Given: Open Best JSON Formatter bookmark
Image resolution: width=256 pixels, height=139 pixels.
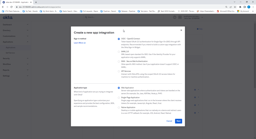Looking at the screenshot, I should pyautogui.click(x=166, y=11).
